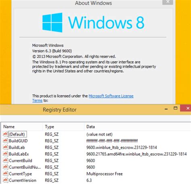Select the CurrentType registry value name

click(21, 174)
